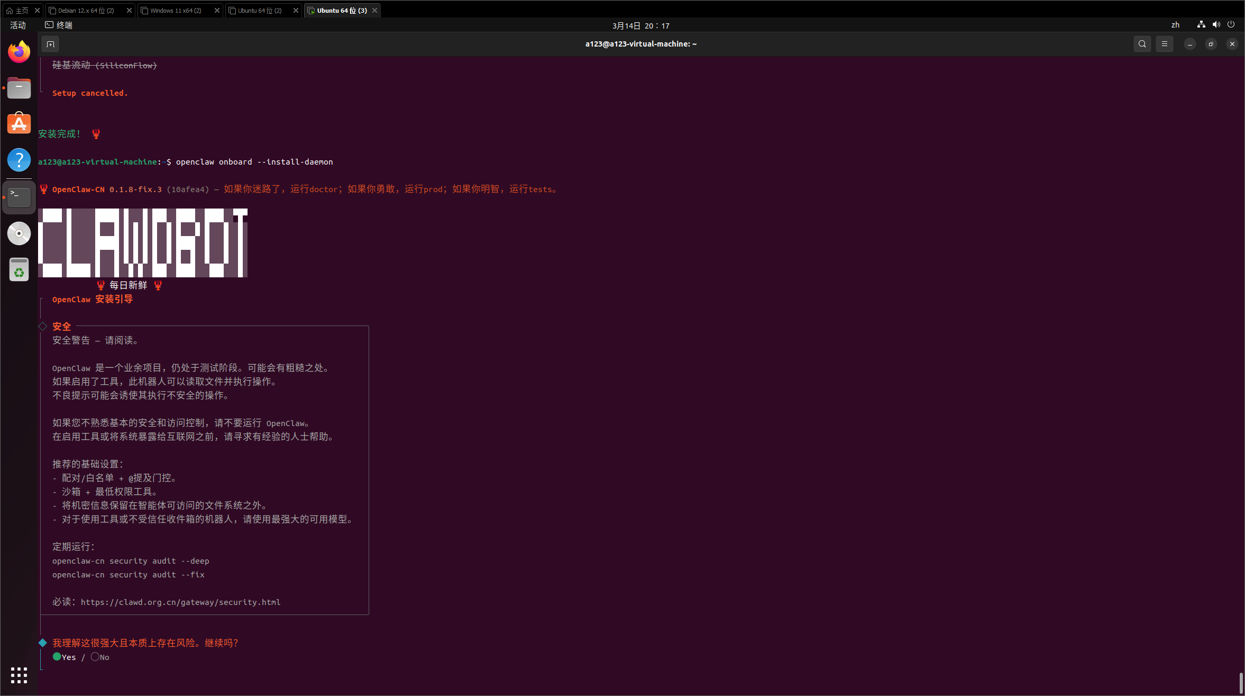
Task: Switch to Windows 11 x64 tab
Action: coord(176,11)
